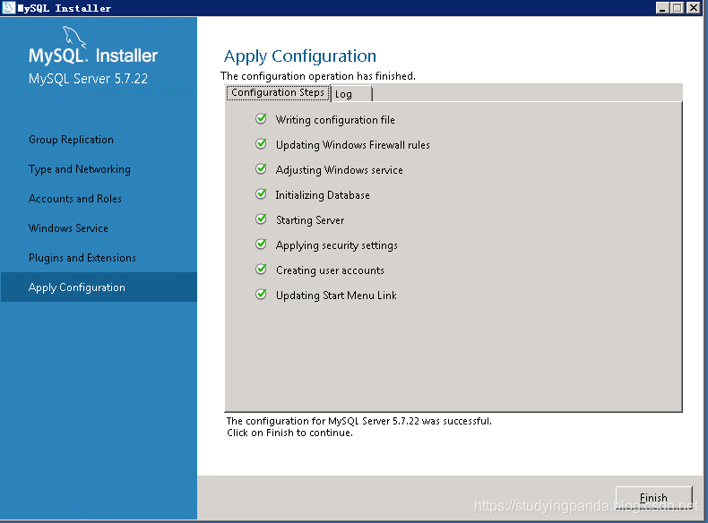This screenshot has height=523, width=708.
Task: Select Accounts and Roles in sidebar
Action: [75, 199]
